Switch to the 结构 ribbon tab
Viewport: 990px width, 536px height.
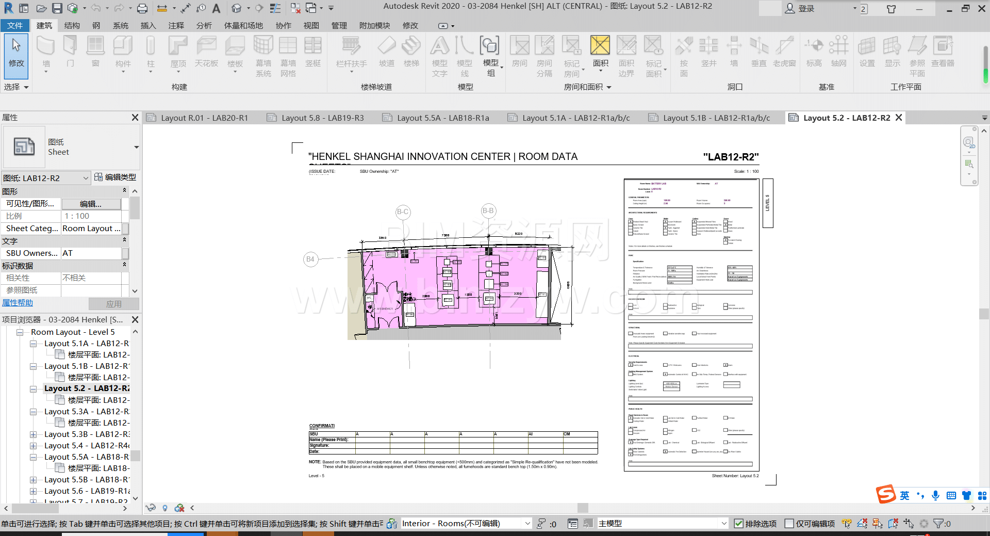tap(72, 25)
